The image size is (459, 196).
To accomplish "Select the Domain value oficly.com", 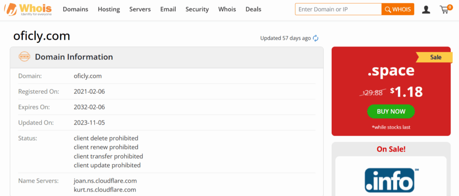I will 87,76.
